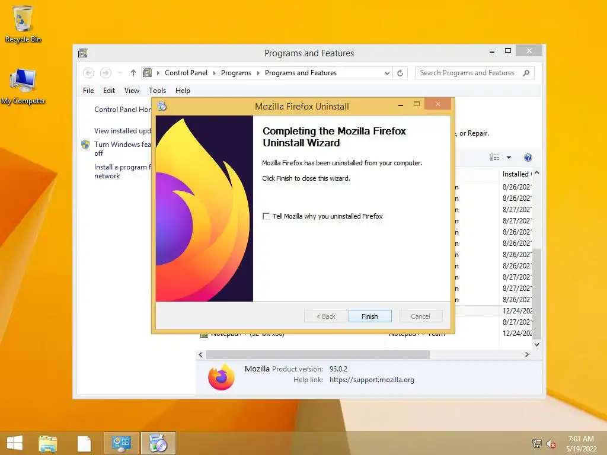Switch to Control Panel taskbar item
Image resolution: width=607 pixels, height=455 pixels.
click(x=121, y=443)
